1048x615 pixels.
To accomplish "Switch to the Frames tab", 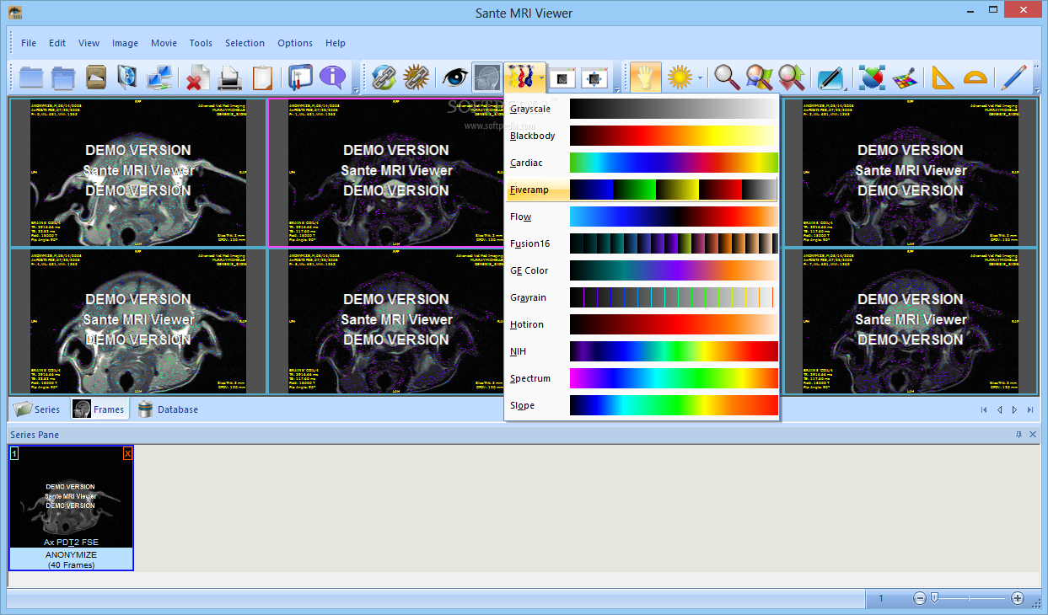I will pos(99,409).
